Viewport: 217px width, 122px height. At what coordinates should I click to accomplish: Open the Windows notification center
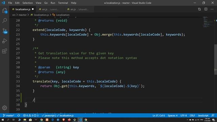tap(214, 120)
